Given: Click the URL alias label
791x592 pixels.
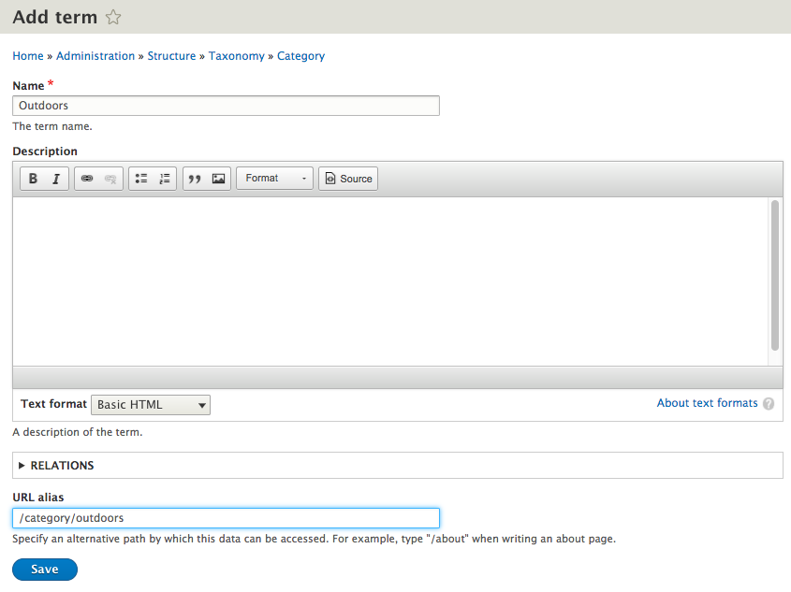Looking at the screenshot, I should point(38,498).
